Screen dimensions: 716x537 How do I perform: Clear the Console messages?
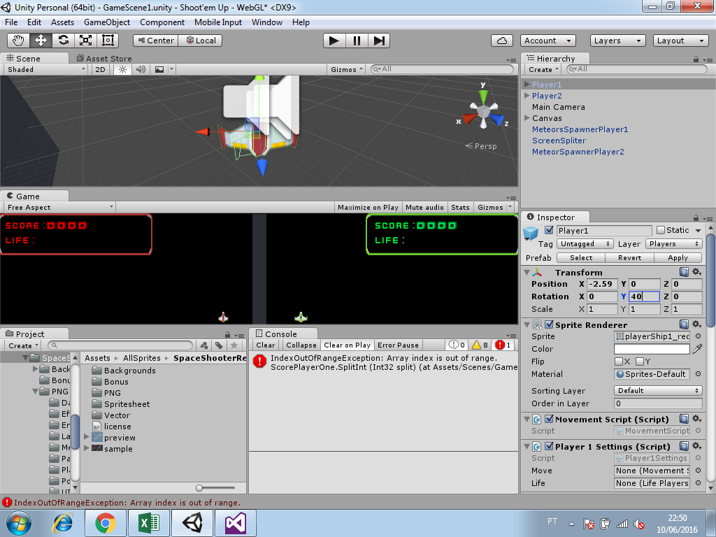click(265, 345)
